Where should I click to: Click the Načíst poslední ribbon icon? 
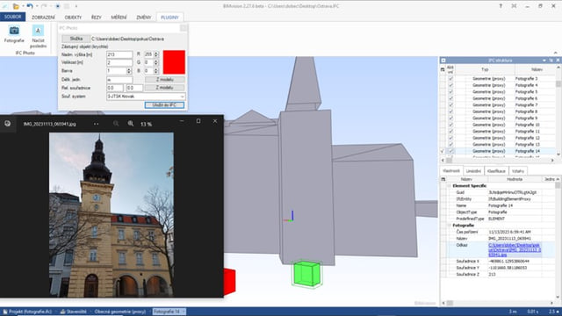pyautogui.click(x=38, y=31)
